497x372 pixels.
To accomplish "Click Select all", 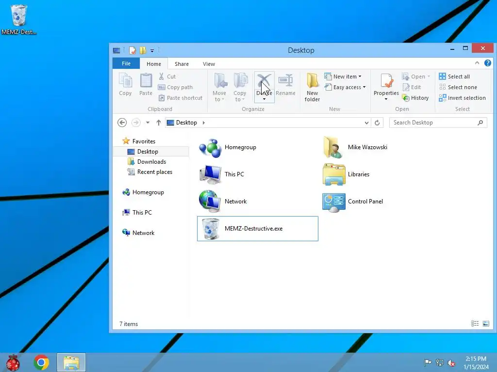I will click(x=454, y=77).
